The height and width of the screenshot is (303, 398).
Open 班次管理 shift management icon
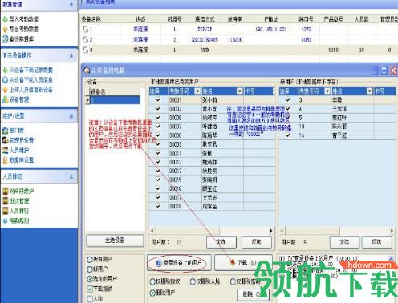click(5, 201)
